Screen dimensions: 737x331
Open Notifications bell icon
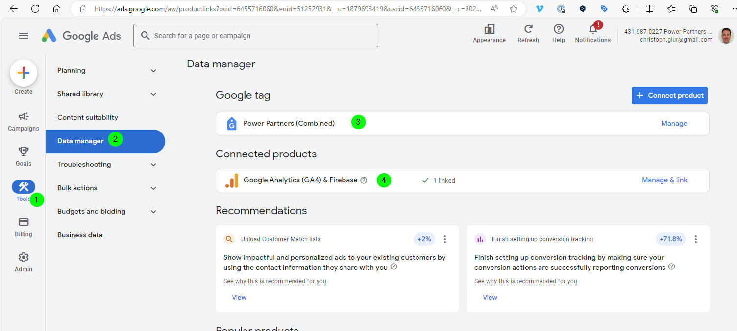pyautogui.click(x=593, y=34)
